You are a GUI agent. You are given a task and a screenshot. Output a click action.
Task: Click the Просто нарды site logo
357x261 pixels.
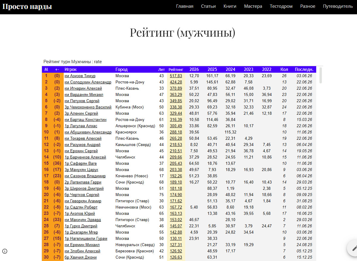[27, 6]
